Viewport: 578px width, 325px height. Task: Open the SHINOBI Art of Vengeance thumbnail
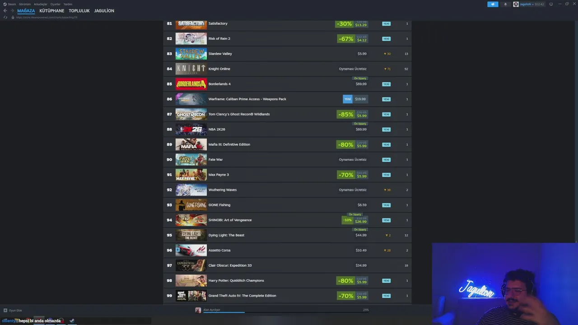[x=191, y=220]
